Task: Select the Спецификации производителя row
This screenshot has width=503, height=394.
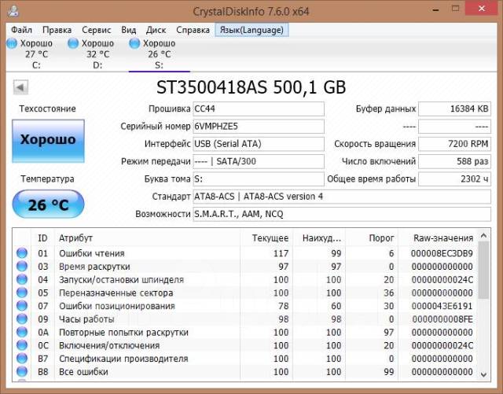Action: click(x=245, y=359)
